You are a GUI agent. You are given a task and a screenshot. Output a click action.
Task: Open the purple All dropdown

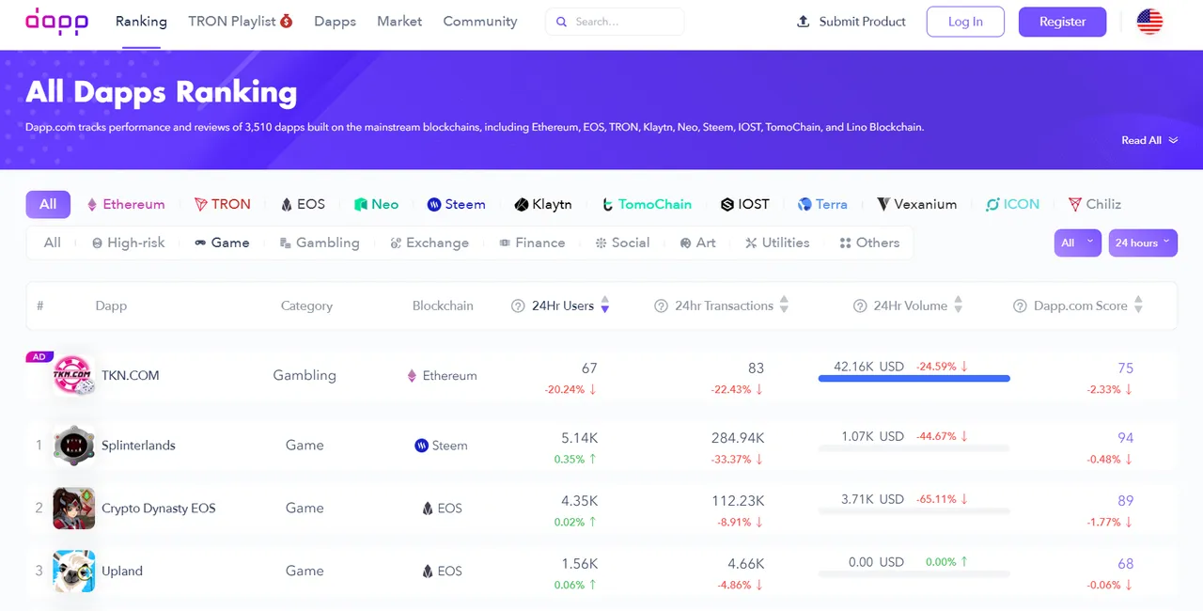1077,243
